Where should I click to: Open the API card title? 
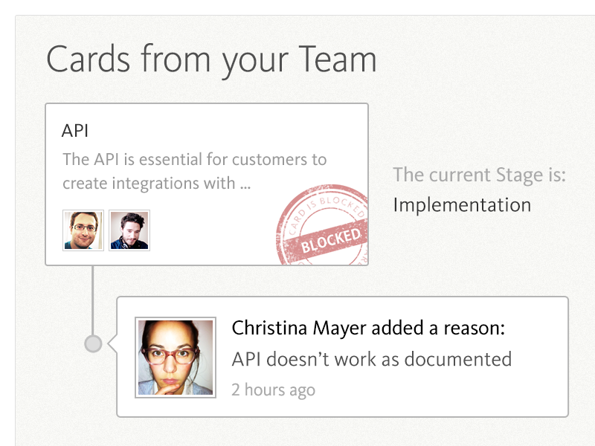tap(75, 131)
